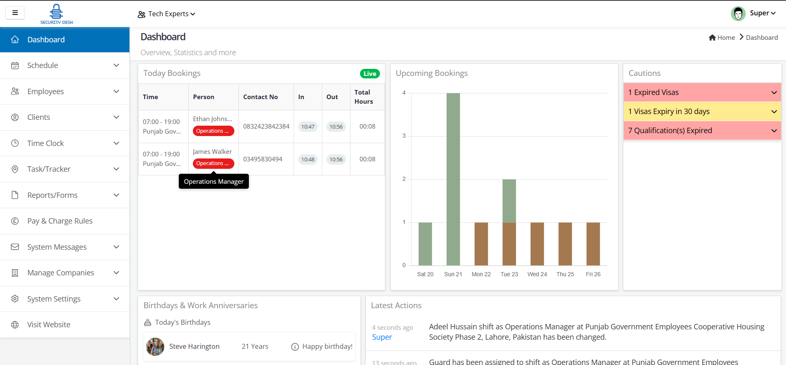Image resolution: width=786 pixels, height=365 pixels.
Task: Click the Task/Tracker location pin icon
Action: point(15,169)
